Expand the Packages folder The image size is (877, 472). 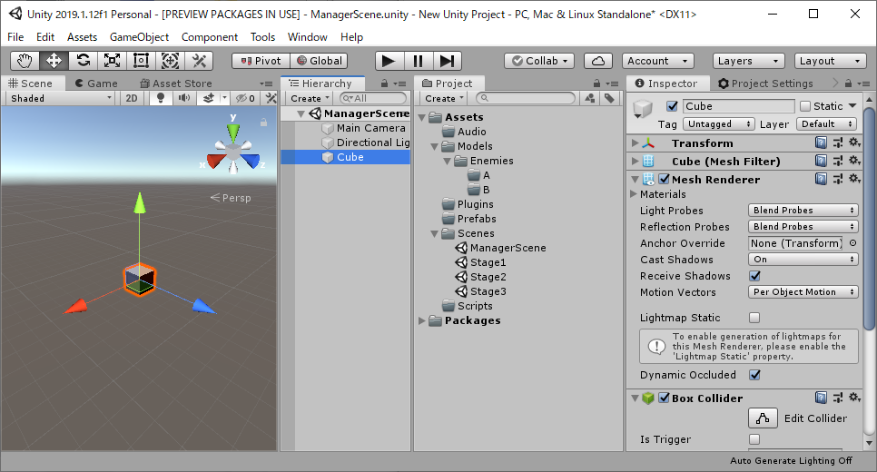(x=422, y=320)
